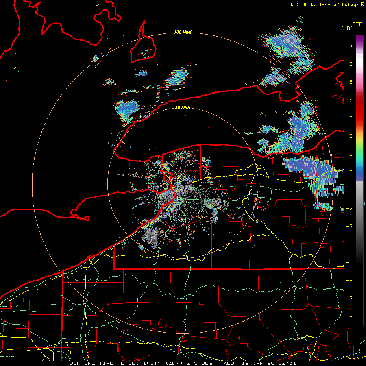Click the -6 dB tick label on the scale

(x=349, y=281)
